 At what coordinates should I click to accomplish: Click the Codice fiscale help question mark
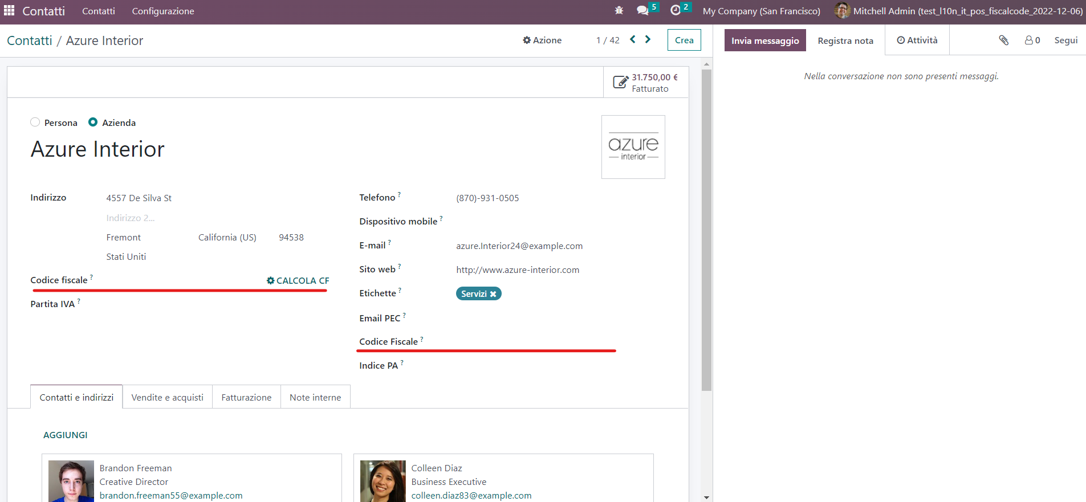pos(91,277)
